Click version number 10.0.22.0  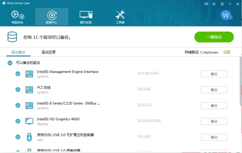coord(145,105)
